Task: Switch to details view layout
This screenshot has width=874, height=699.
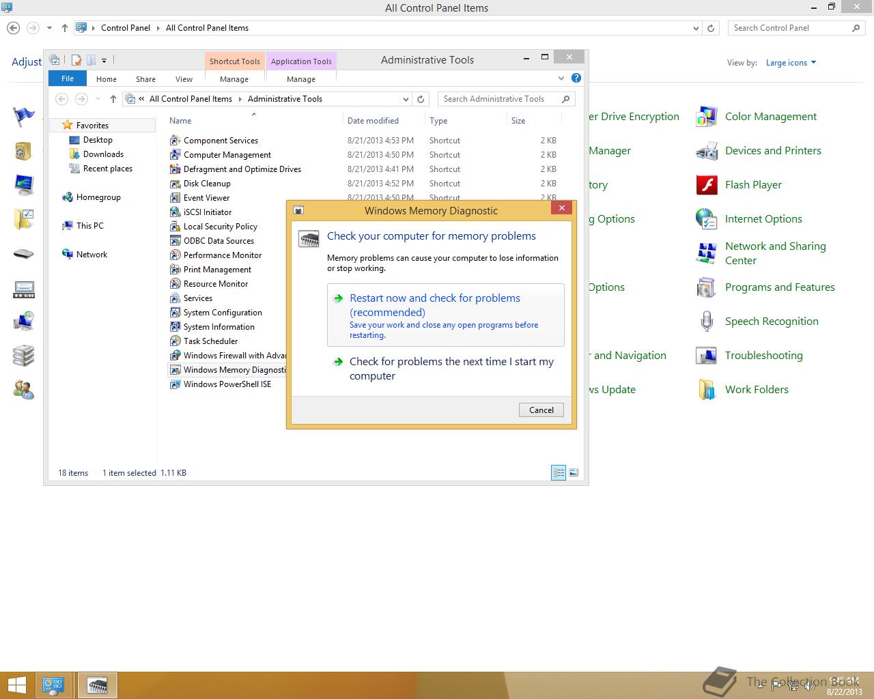Action: [559, 472]
